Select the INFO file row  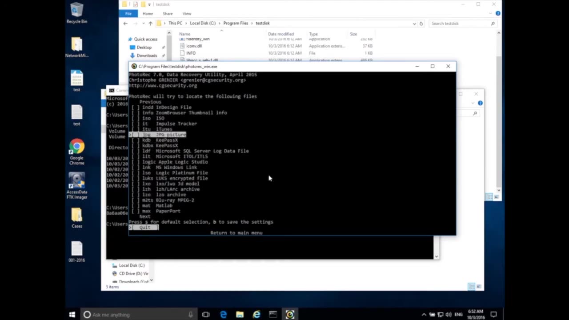click(276, 53)
